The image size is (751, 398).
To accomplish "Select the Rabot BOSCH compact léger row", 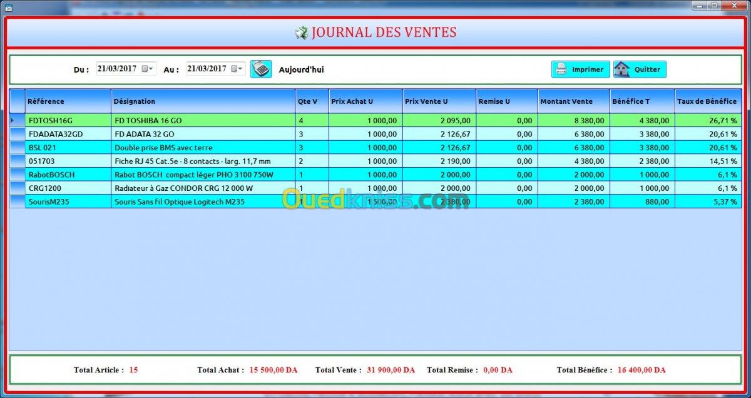I will (375, 175).
